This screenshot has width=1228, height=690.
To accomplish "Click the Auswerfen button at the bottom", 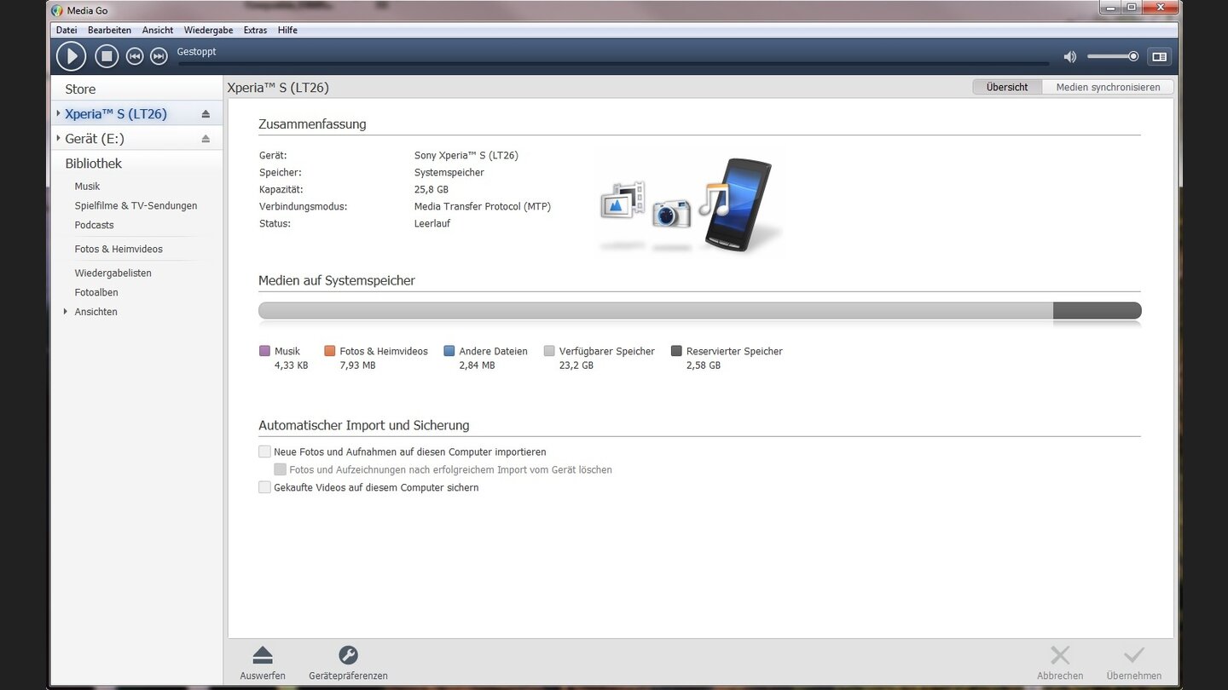I will coord(263,664).
